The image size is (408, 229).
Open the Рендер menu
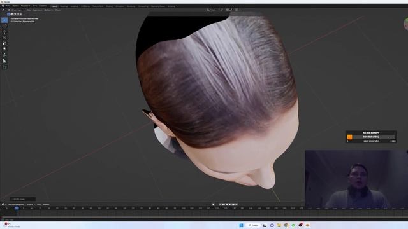click(x=25, y=6)
